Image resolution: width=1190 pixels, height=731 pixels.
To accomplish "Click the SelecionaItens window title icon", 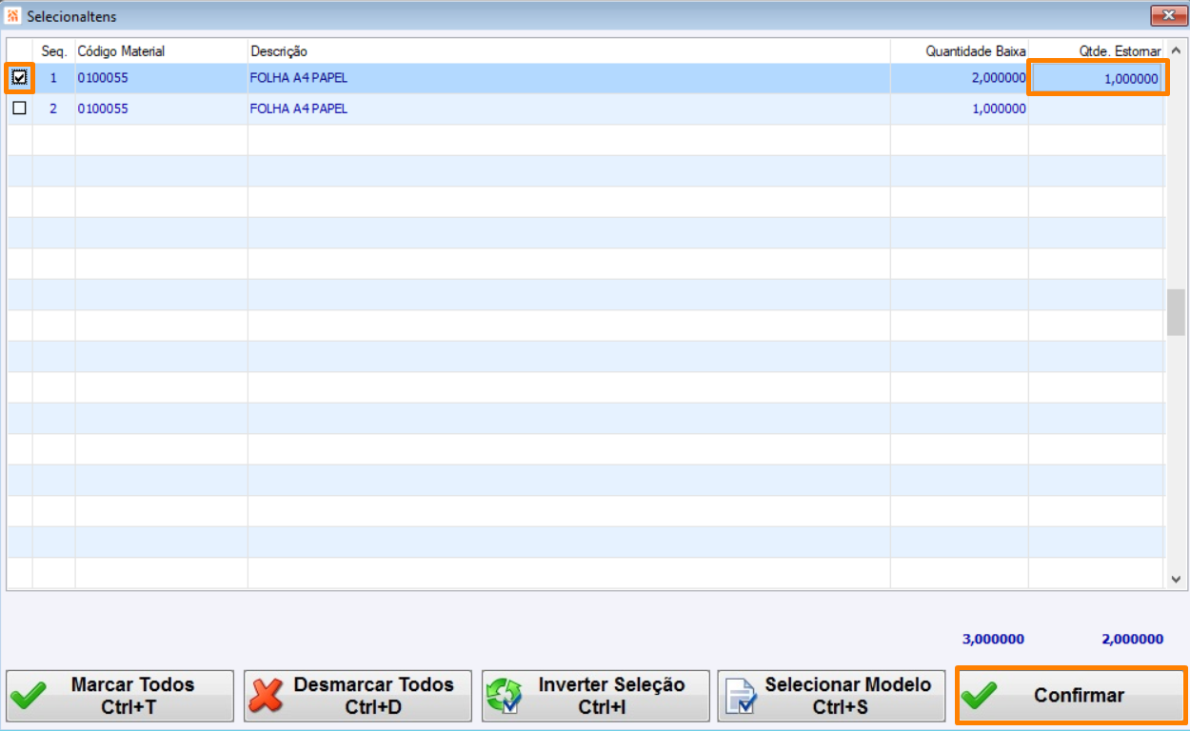I will point(13,16).
